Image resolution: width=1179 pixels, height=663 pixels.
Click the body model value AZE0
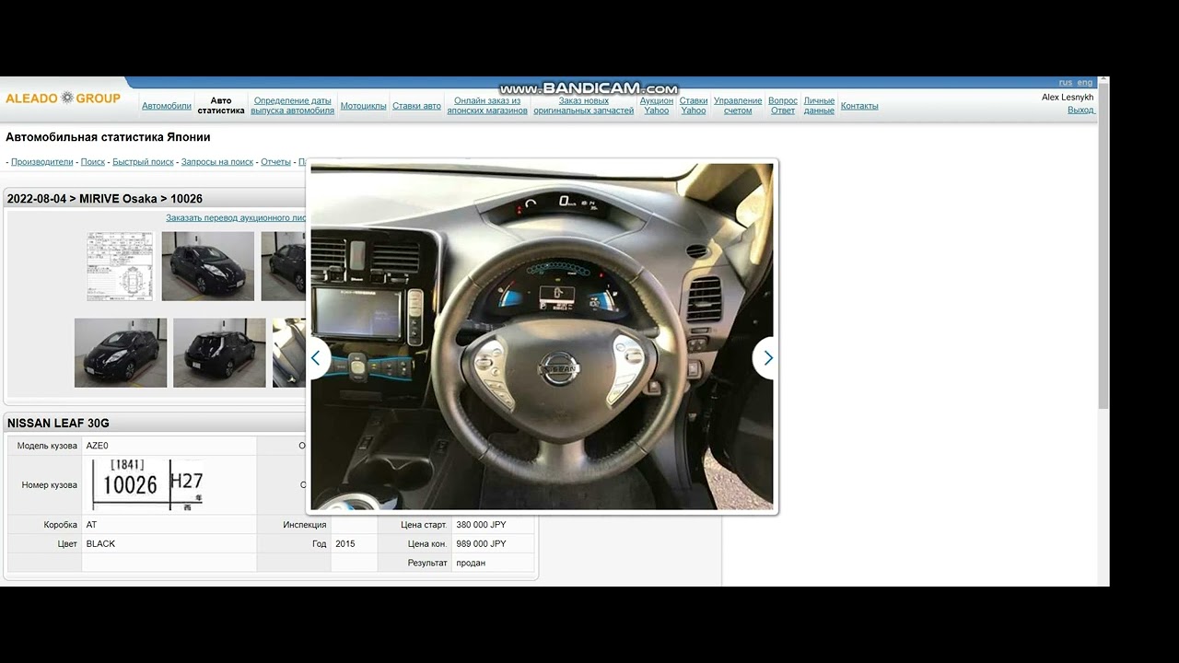[97, 446]
